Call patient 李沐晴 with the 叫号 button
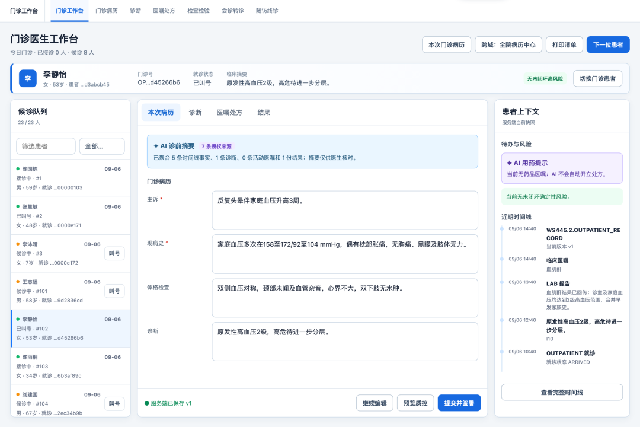 pyautogui.click(x=114, y=253)
